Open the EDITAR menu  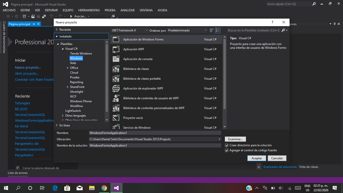25,10
